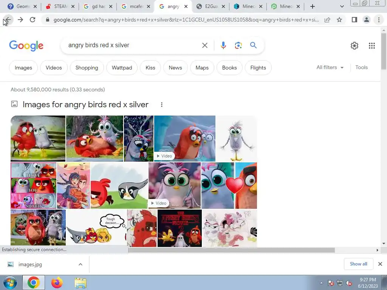Close the mcafee tab

tap(148, 7)
